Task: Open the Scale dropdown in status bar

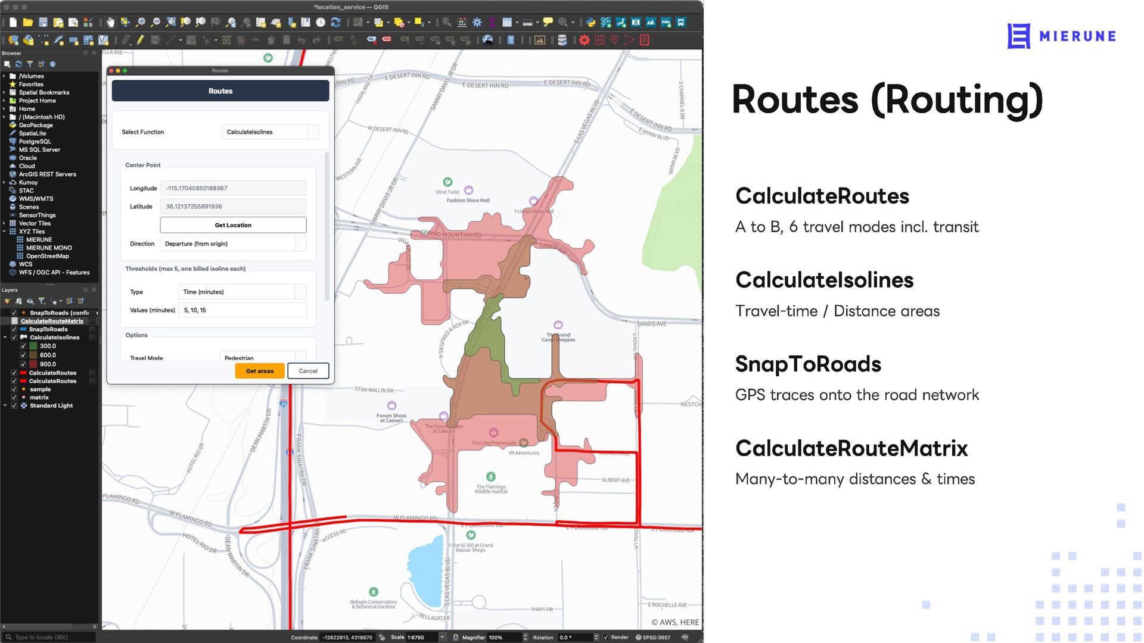Action: [443, 637]
